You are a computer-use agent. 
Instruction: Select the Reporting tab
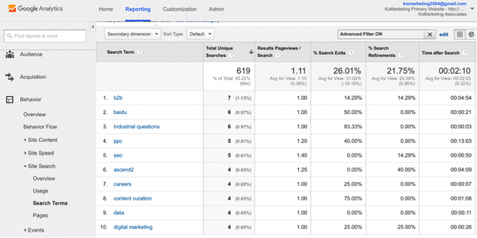138,9
